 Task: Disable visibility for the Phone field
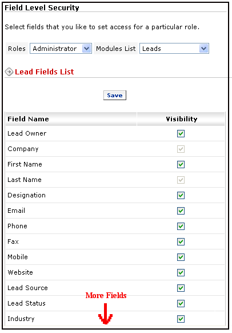(181, 226)
